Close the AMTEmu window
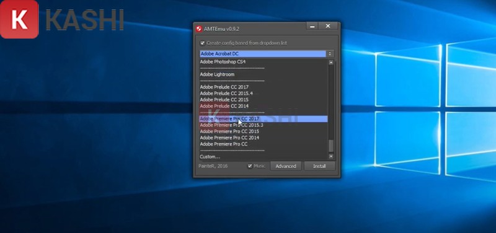 pos(328,26)
